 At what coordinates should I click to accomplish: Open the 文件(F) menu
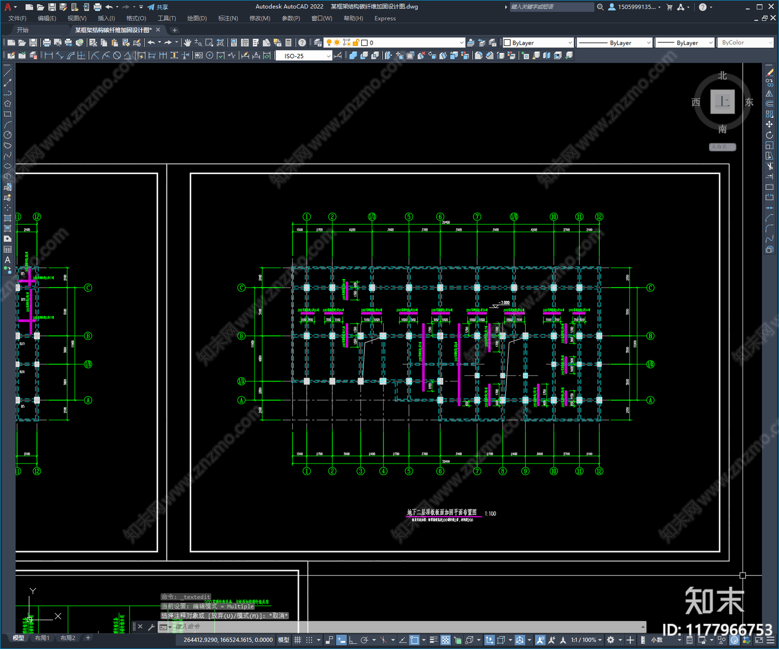[18, 18]
